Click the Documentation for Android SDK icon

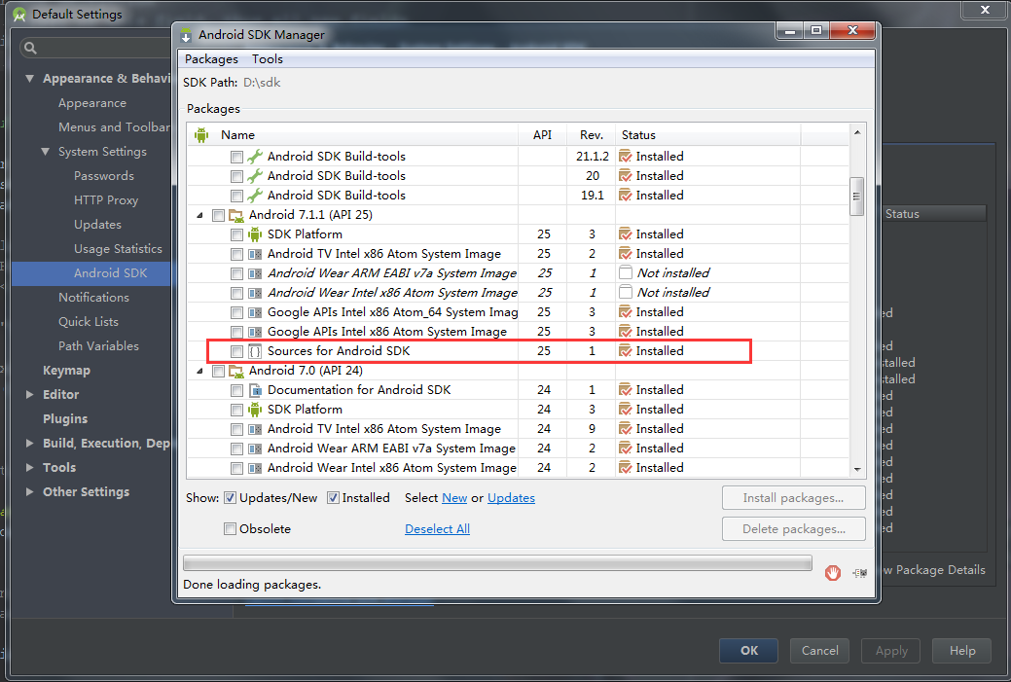(255, 390)
